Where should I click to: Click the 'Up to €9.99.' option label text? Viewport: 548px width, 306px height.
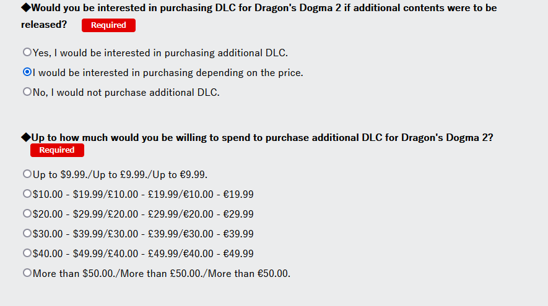(180, 174)
